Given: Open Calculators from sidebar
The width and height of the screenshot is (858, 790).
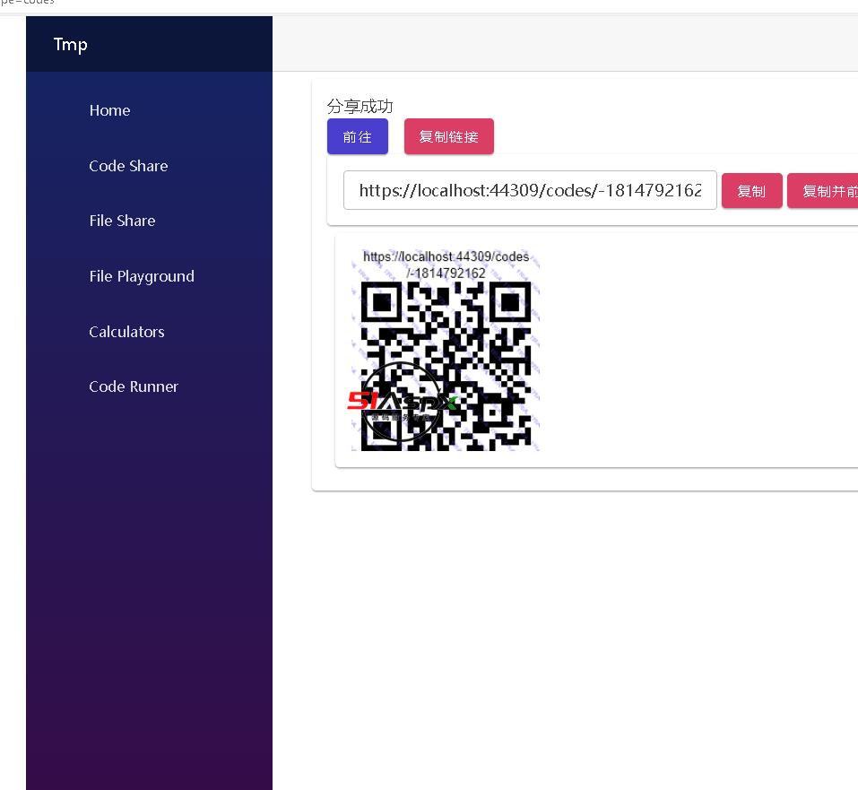Looking at the screenshot, I should tap(126, 331).
